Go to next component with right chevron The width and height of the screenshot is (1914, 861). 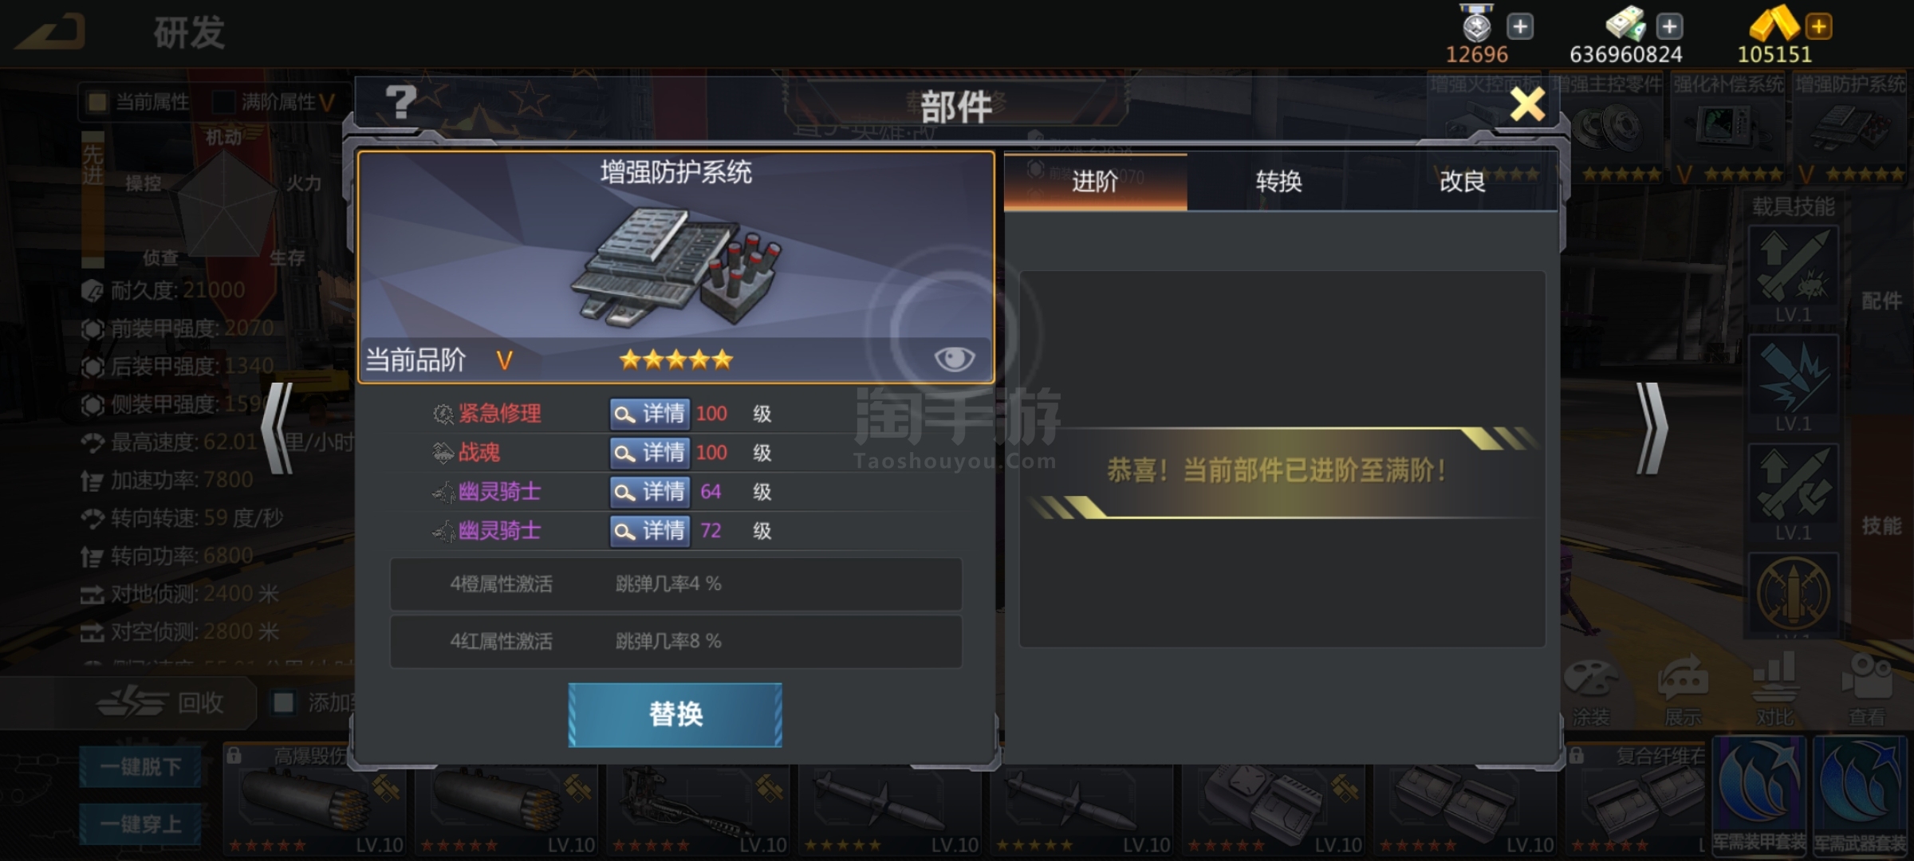[x=1651, y=429]
